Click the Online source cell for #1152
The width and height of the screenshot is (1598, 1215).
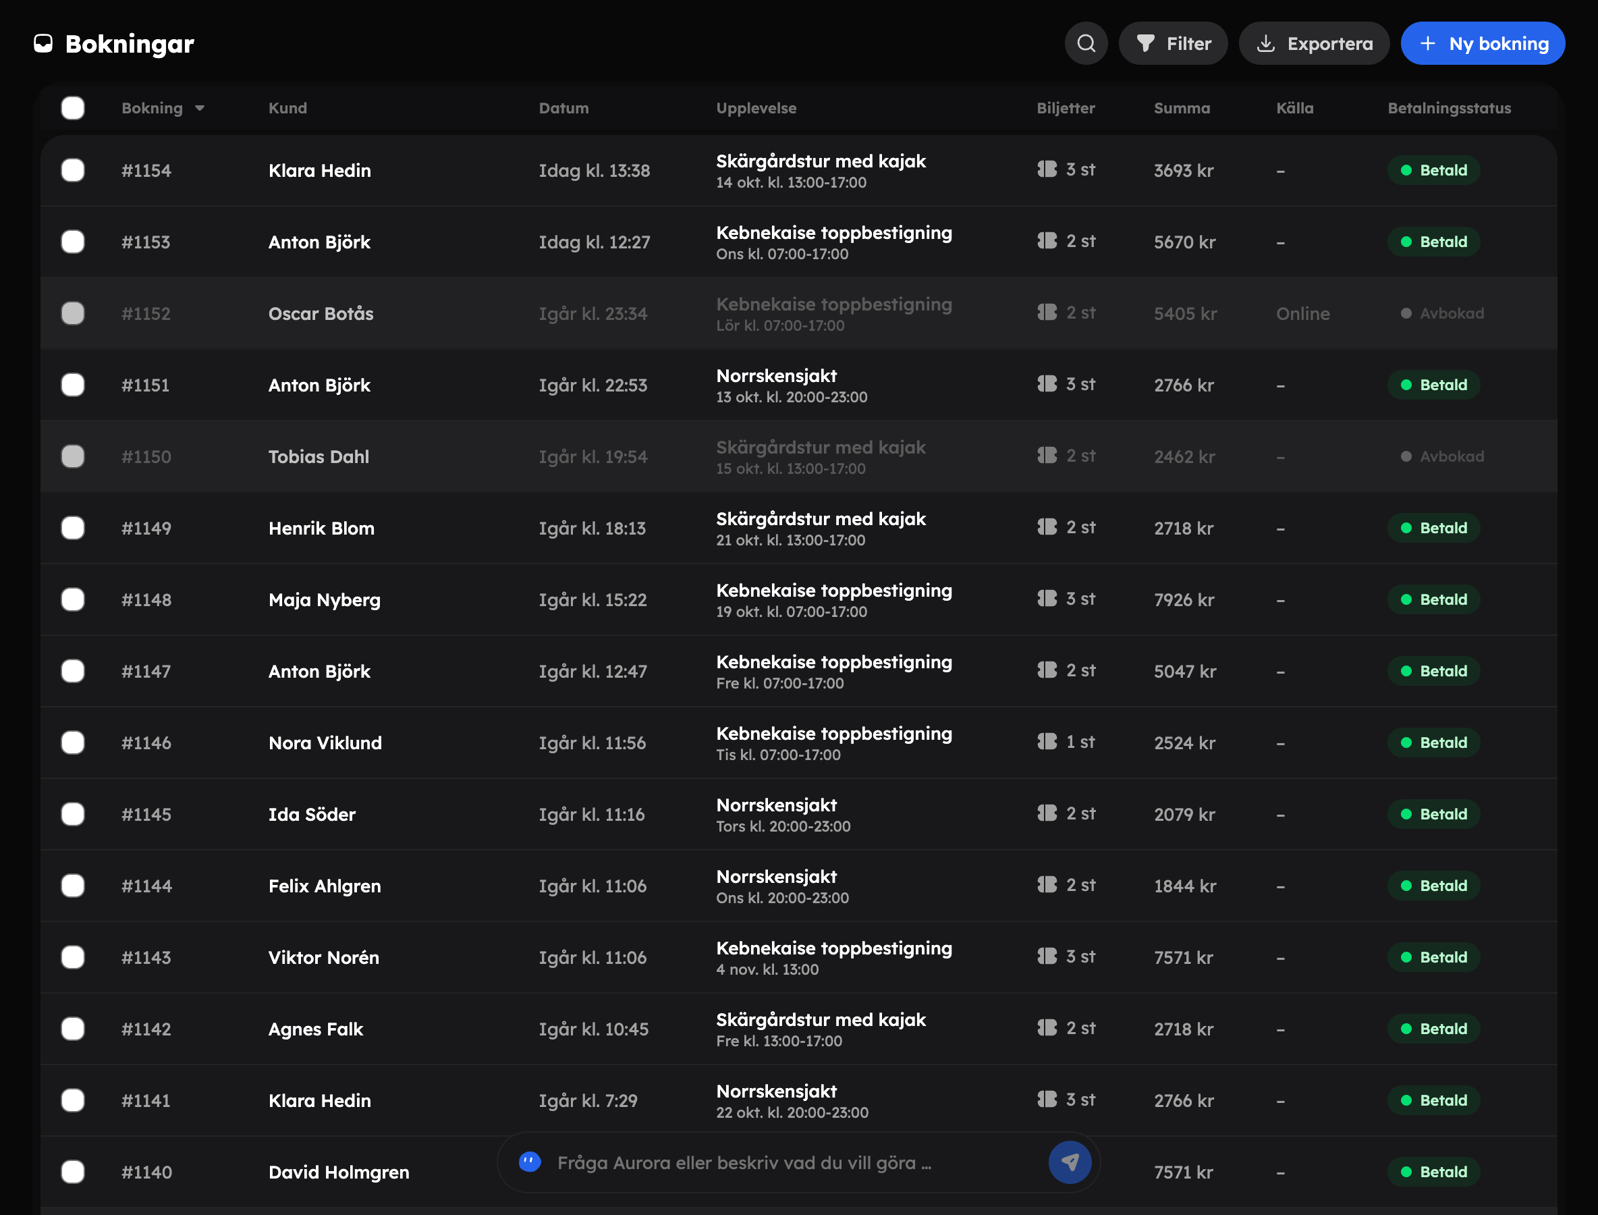click(1303, 313)
